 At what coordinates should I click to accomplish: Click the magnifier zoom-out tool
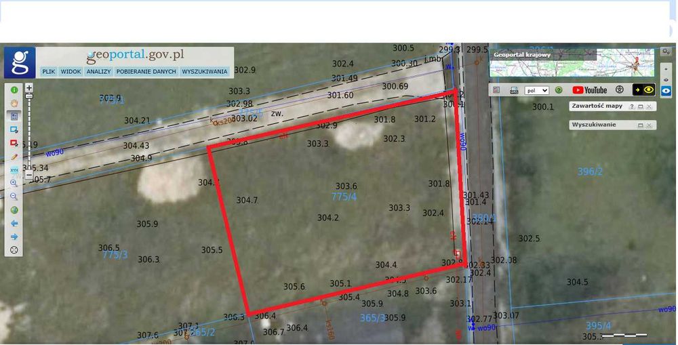(14, 197)
